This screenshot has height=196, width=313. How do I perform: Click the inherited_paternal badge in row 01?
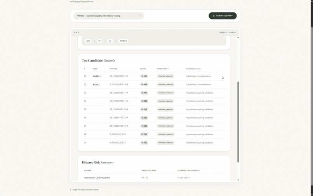click(165, 76)
